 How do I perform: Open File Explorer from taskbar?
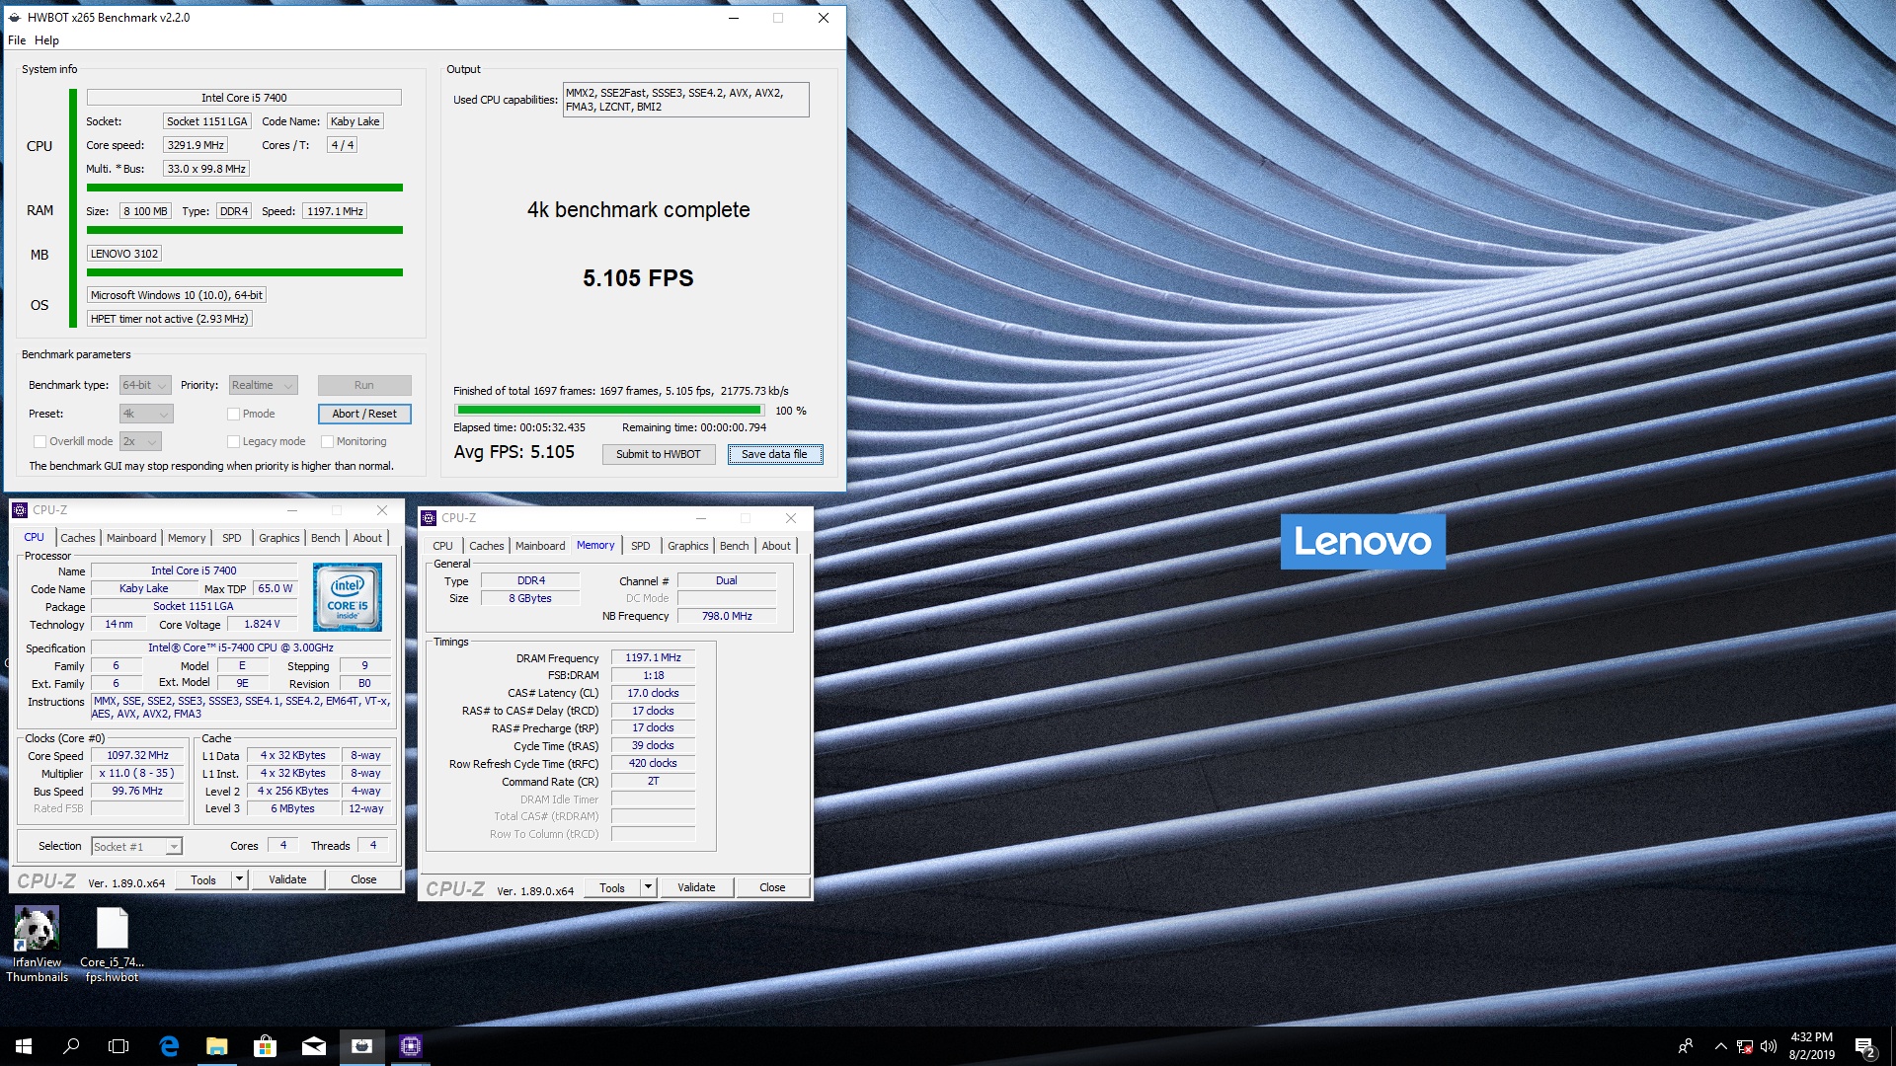(x=217, y=1046)
